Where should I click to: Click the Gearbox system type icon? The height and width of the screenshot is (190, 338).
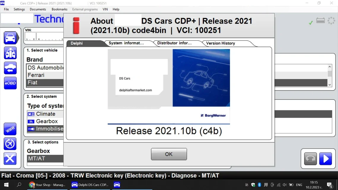(31, 122)
